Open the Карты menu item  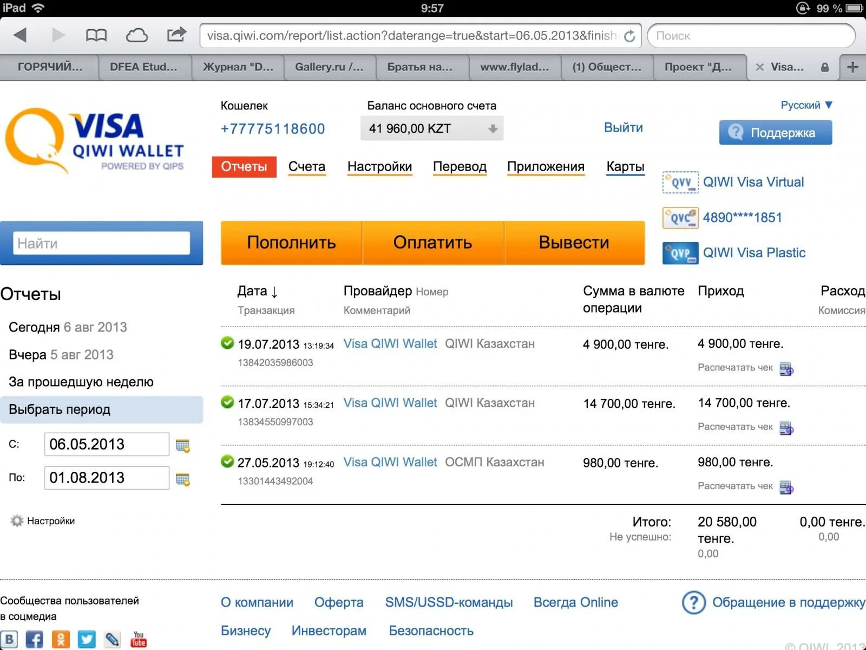point(625,167)
